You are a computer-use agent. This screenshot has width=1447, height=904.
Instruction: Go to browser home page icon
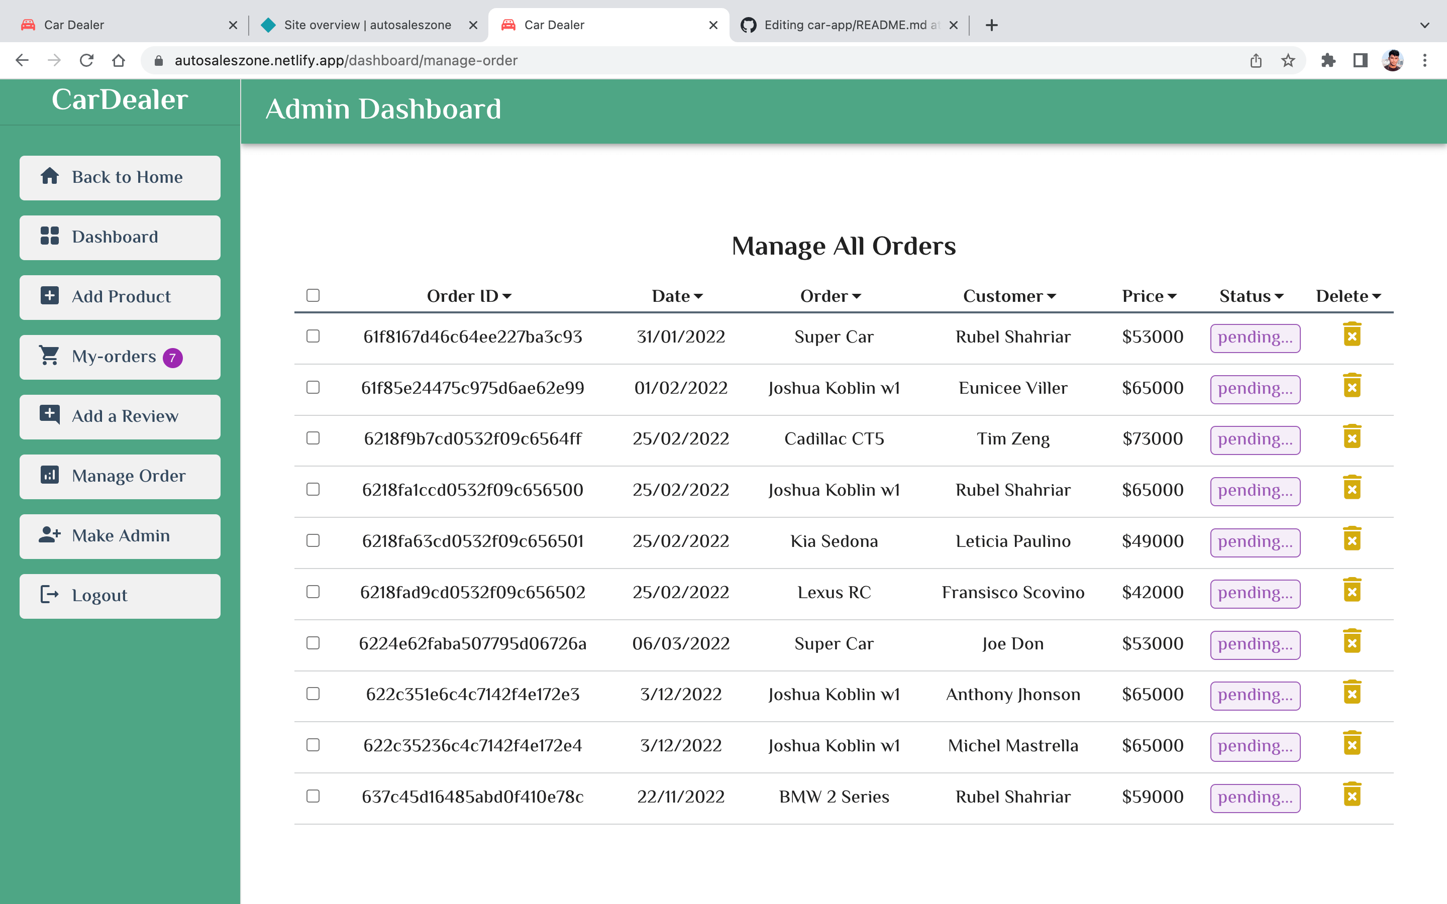click(x=119, y=60)
